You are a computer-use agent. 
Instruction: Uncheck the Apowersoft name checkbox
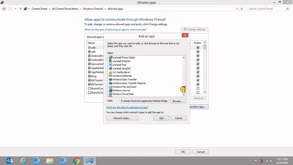tap(89, 64)
